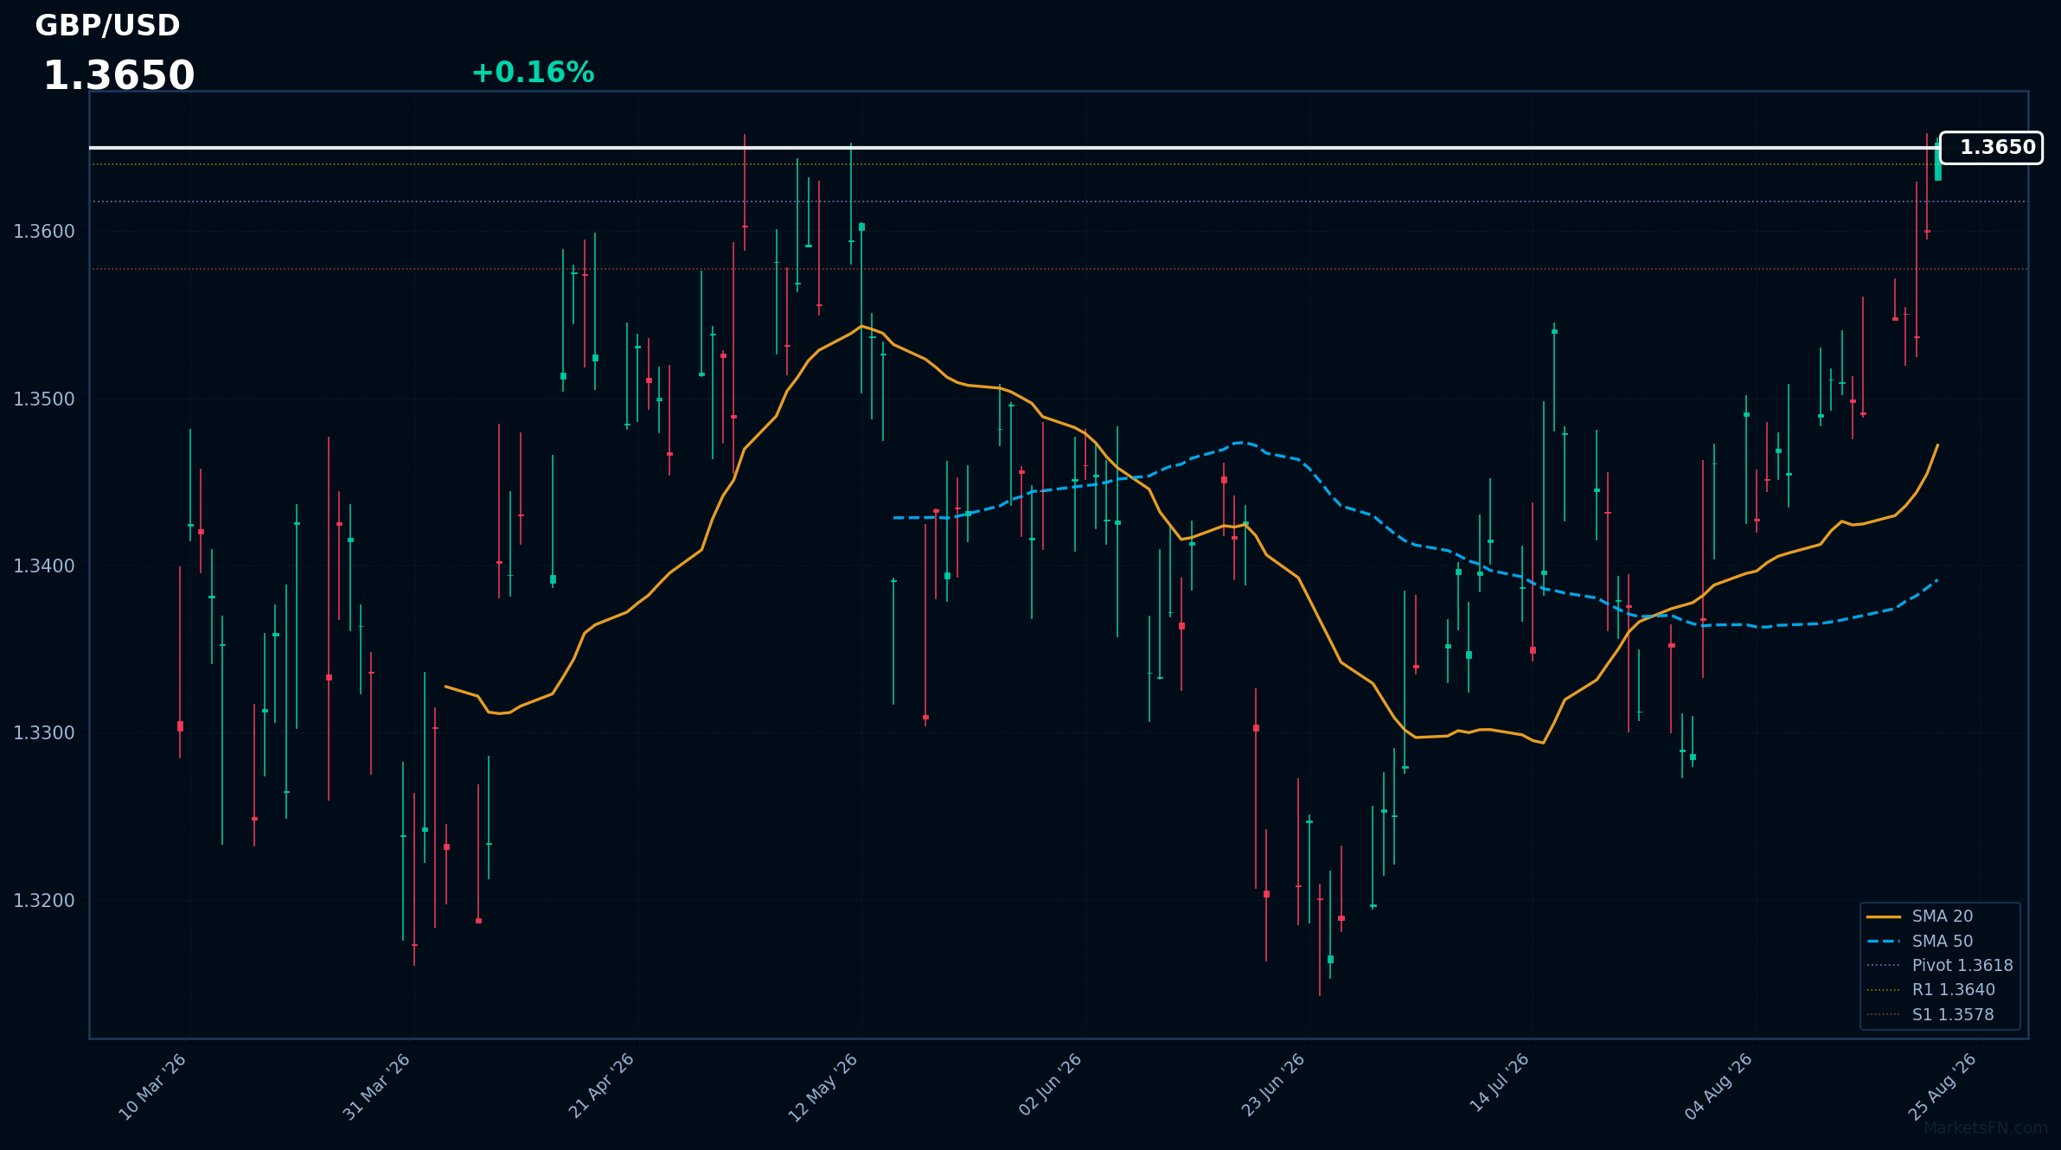The height and width of the screenshot is (1150, 2061).
Task: Select the Pivot 1.3618 legend entry
Action: [1941, 965]
